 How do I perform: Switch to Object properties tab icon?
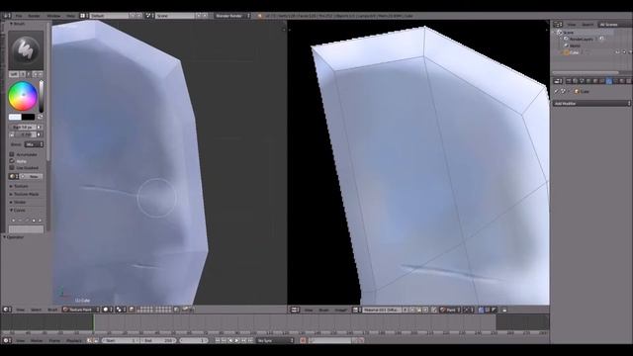(595, 81)
